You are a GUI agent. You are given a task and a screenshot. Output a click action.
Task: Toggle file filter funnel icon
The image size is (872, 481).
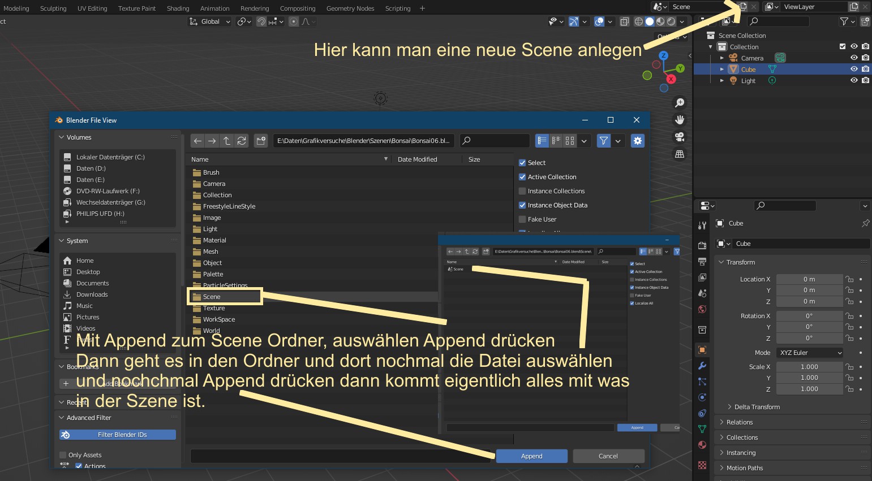(x=604, y=141)
